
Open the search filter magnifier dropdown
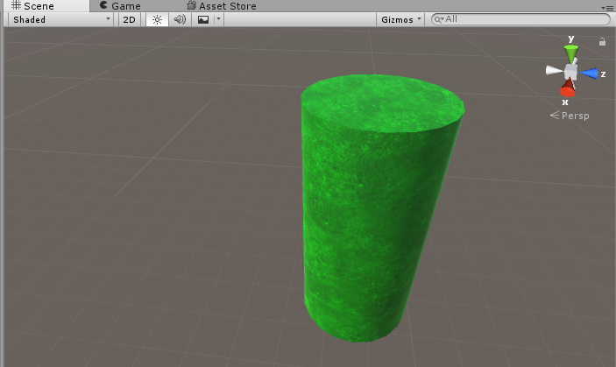point(439,19)
